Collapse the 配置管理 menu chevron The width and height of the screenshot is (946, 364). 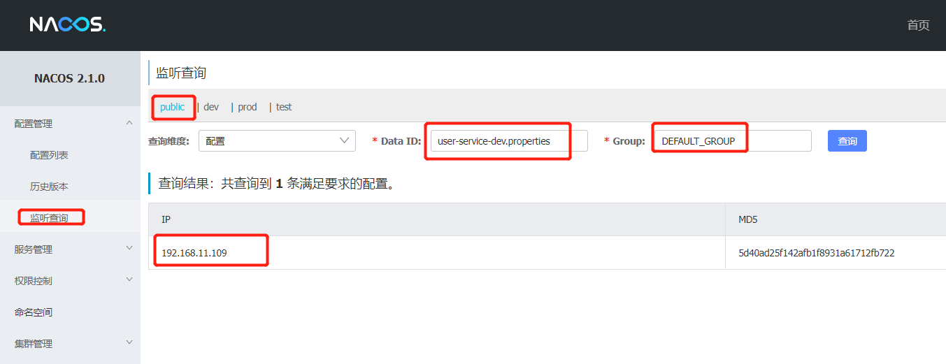click(129, 124)
